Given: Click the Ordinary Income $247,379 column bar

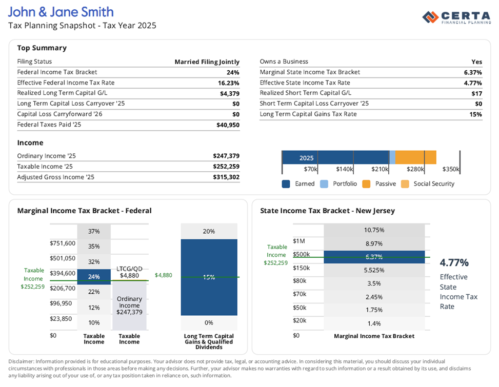Looking at the screenshot, I should (129, 305).
